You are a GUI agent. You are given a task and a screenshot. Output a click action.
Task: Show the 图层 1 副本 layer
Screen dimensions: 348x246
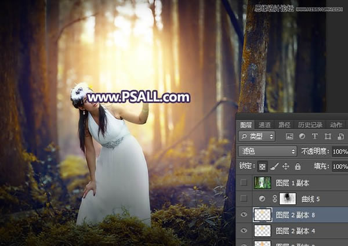pos(244,183)
